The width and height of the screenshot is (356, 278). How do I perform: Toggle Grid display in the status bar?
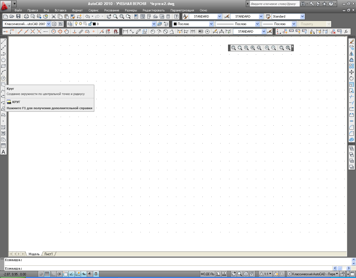[x=47, y=274]
